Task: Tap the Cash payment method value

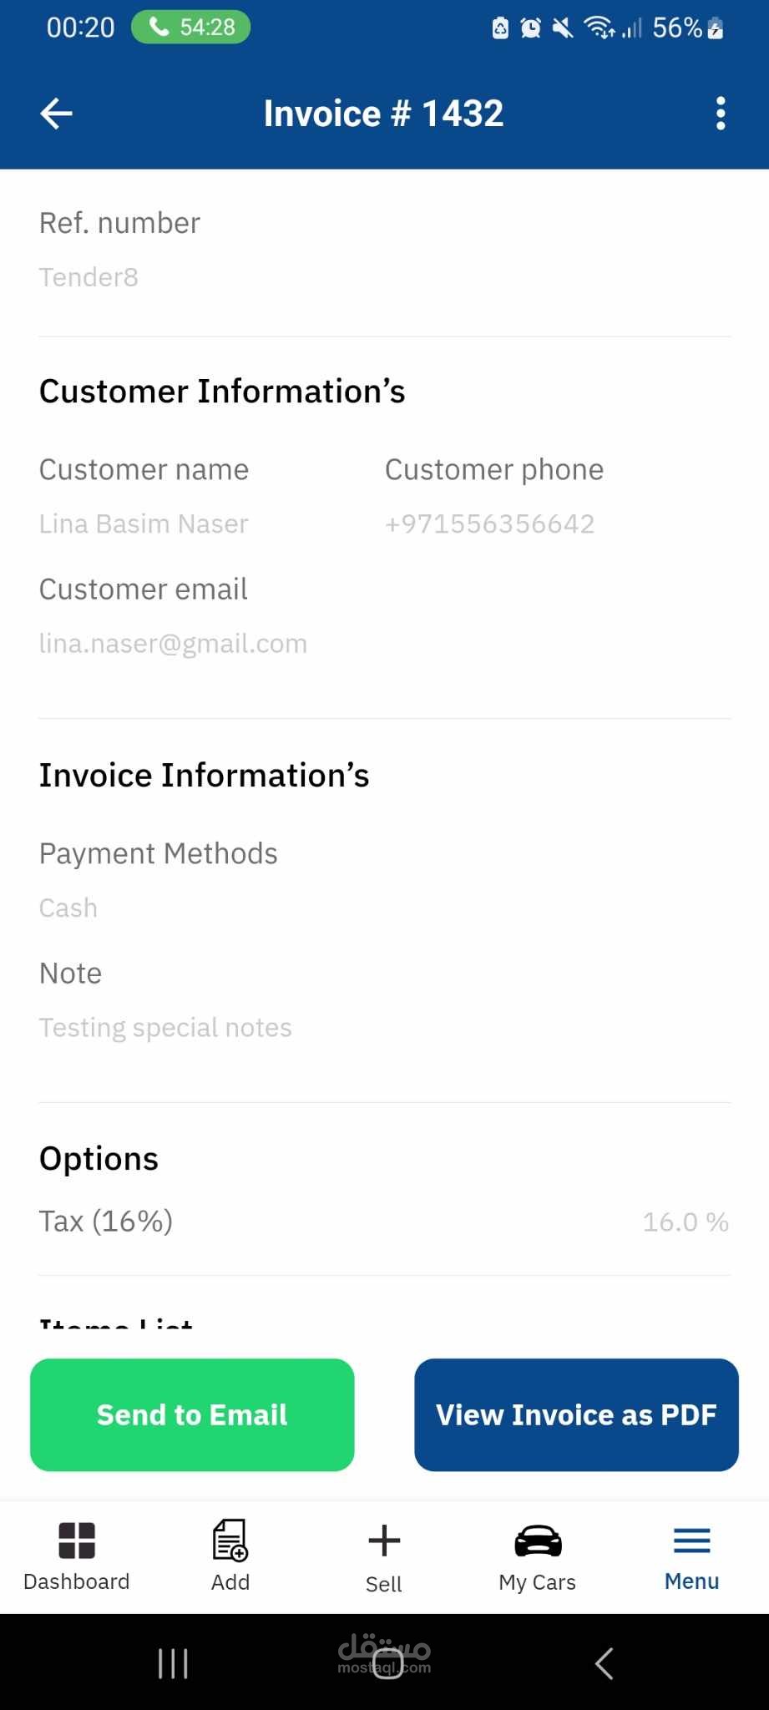Action: click(x=68, y=908)
